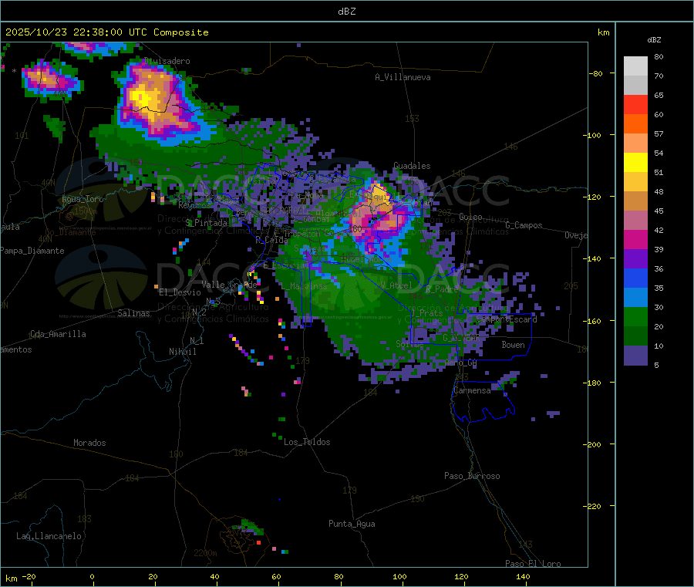
Task: Click the light blue 30-35 dBZ legend swatch
Action: 635,297
